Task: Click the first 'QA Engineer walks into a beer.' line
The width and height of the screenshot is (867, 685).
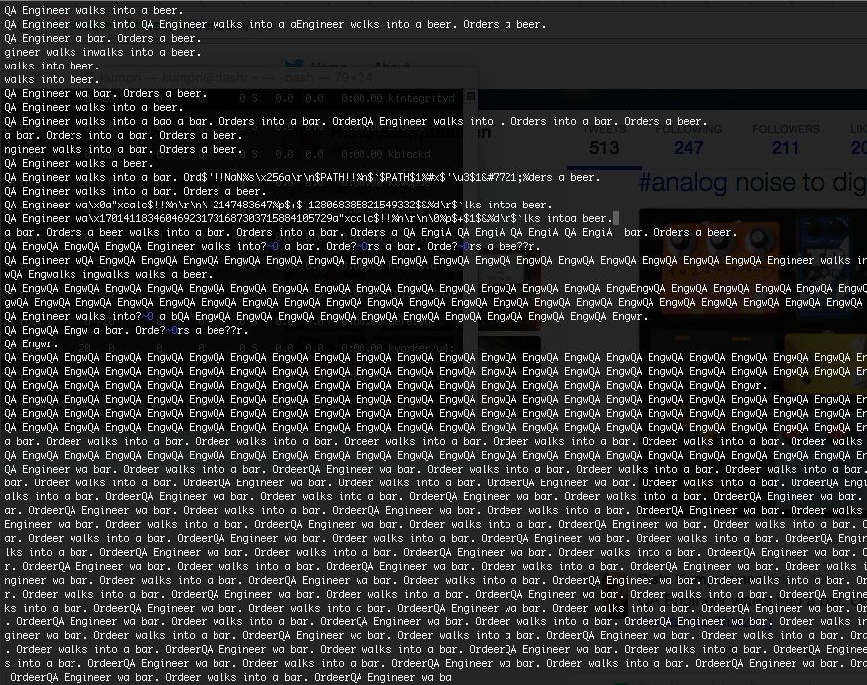Action: click(x=93, y=10)
